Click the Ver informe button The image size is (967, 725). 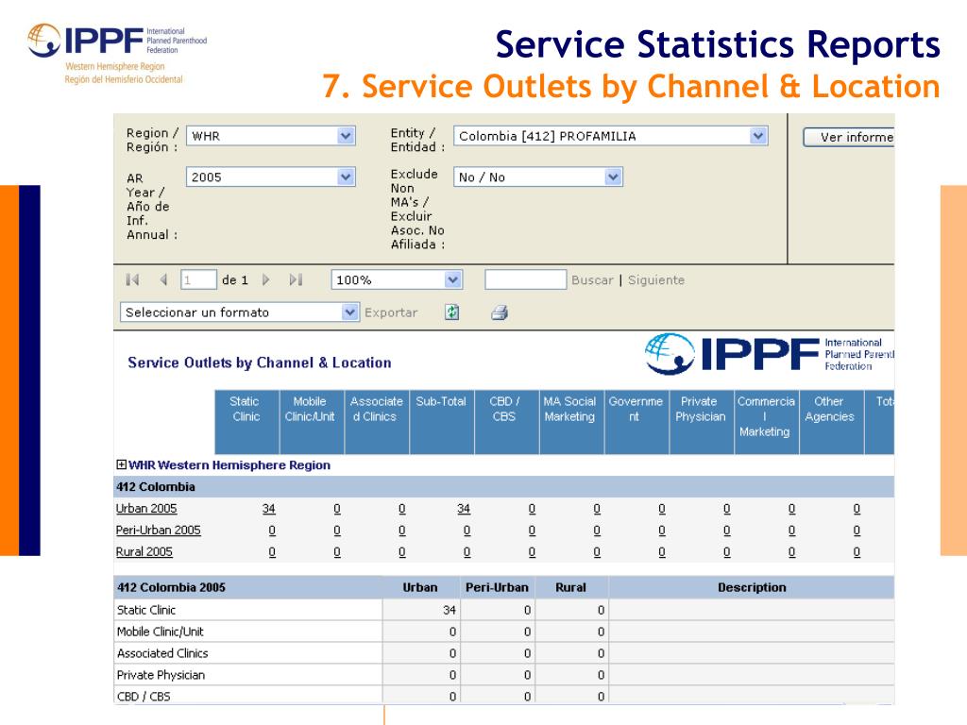point(849,137)
